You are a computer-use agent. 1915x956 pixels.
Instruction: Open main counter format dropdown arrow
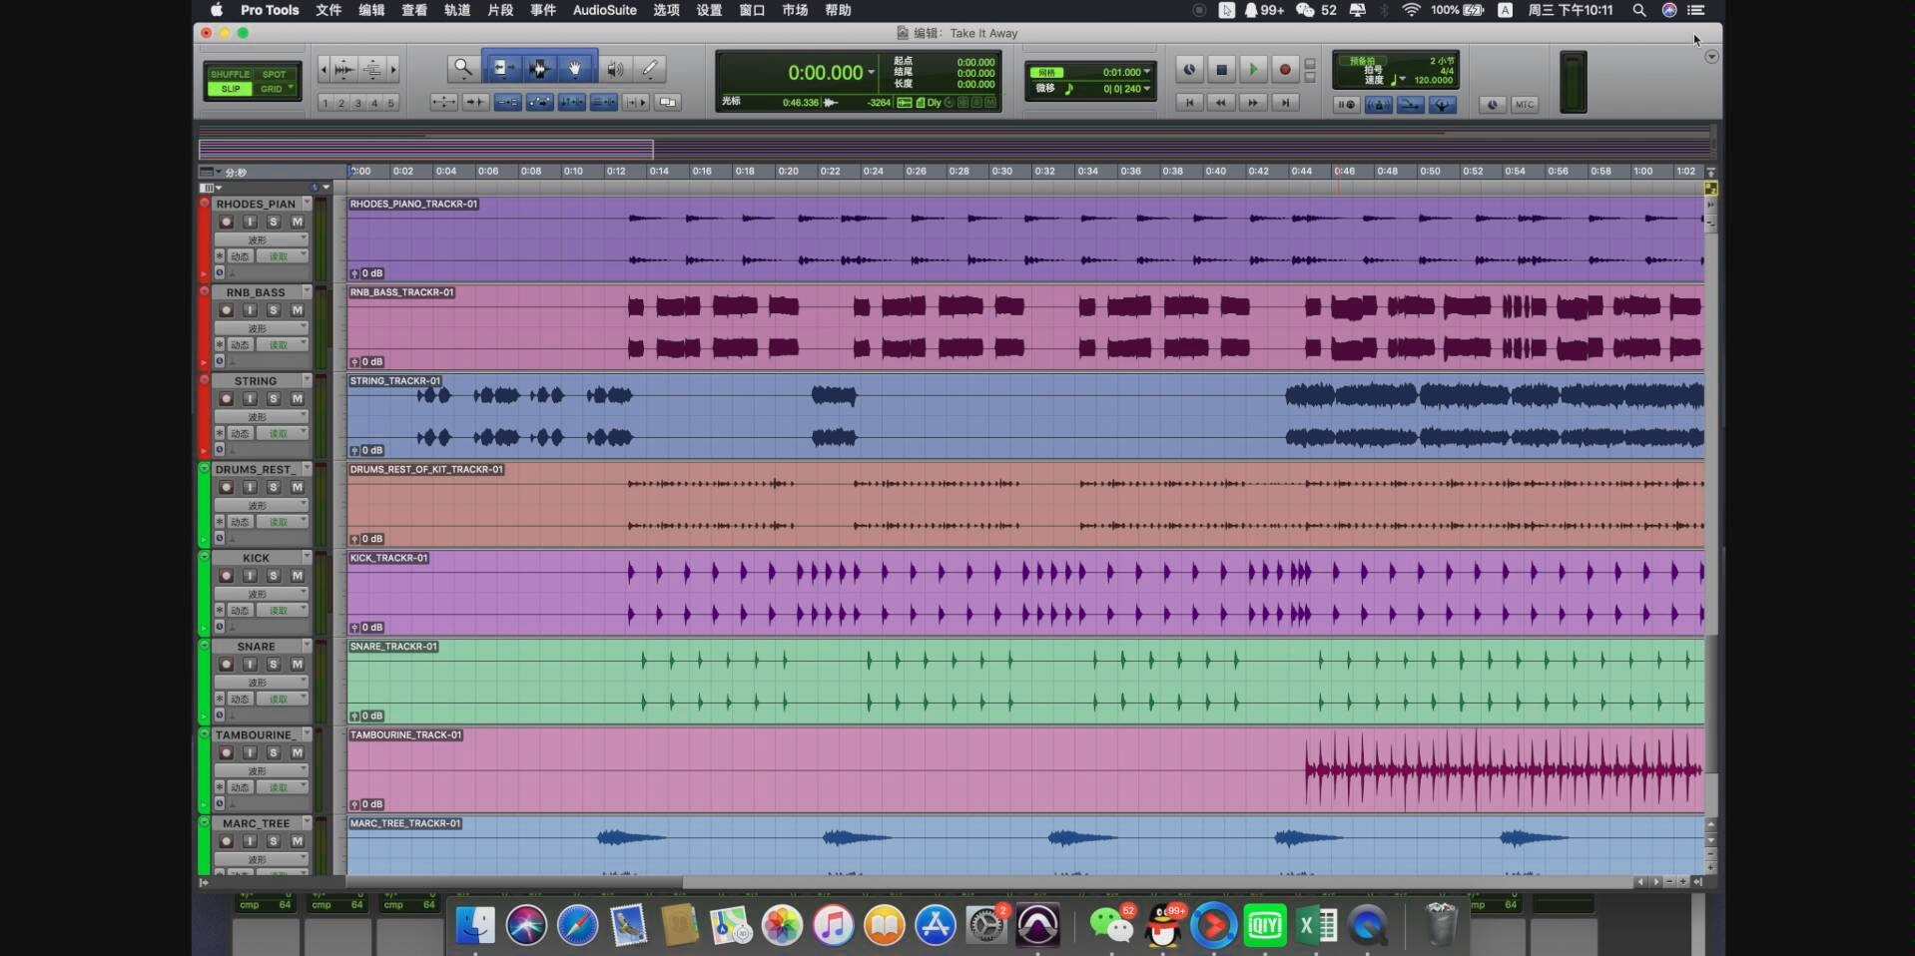tap(872, 72)
